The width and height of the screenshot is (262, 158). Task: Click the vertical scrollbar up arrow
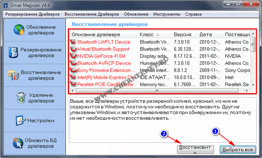(253, 34)
